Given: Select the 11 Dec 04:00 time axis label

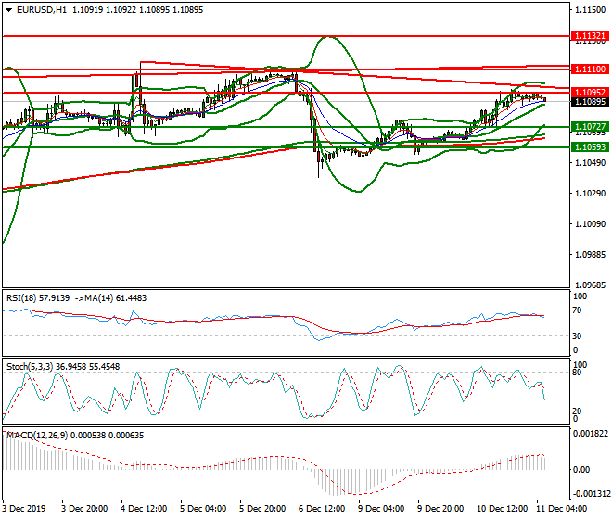Looking at the screenshot, I should pos(562,509).
